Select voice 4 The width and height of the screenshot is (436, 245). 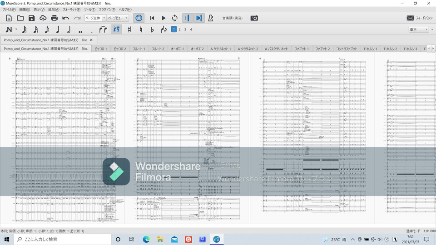point(191,29)
